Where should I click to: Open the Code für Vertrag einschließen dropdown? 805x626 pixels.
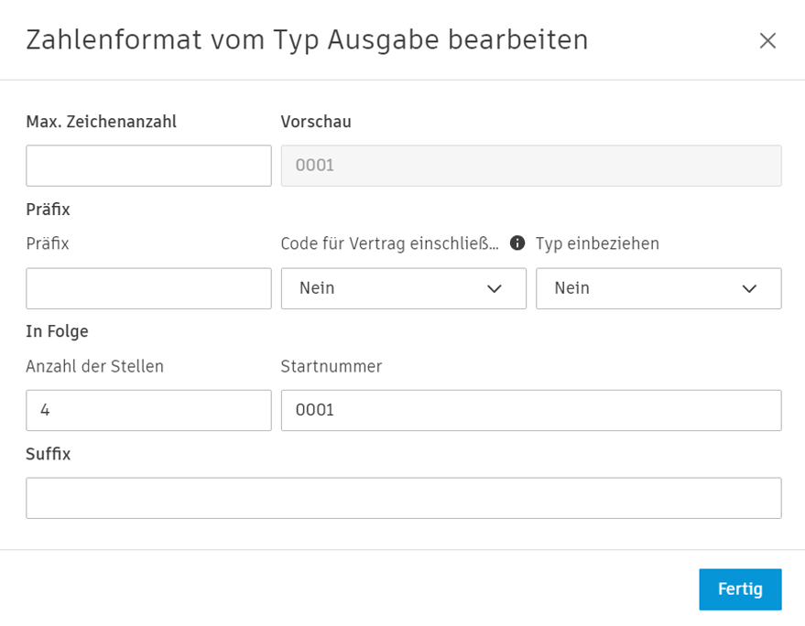[x=403, y=288]
